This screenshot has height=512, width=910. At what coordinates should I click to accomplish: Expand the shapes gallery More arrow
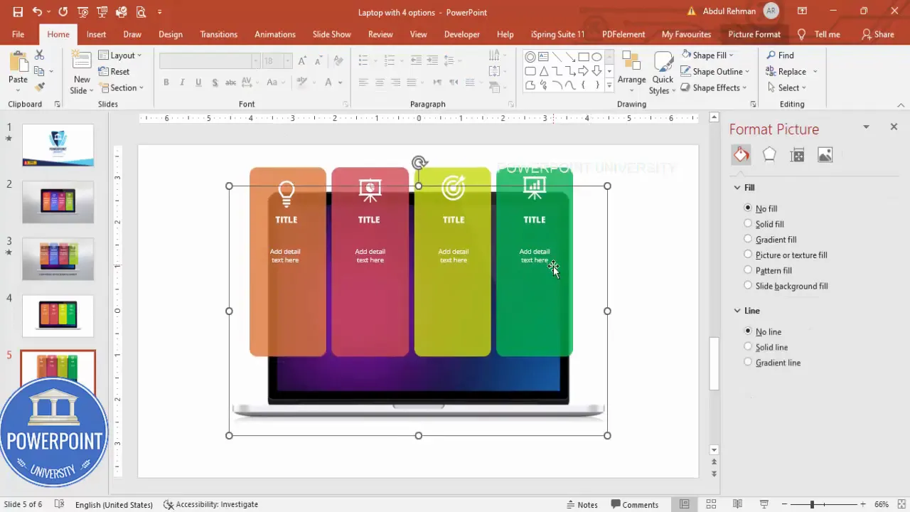pos(609,85)
